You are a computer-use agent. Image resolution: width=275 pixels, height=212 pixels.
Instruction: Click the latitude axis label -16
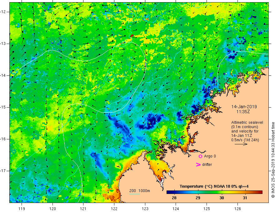[3, 139]
